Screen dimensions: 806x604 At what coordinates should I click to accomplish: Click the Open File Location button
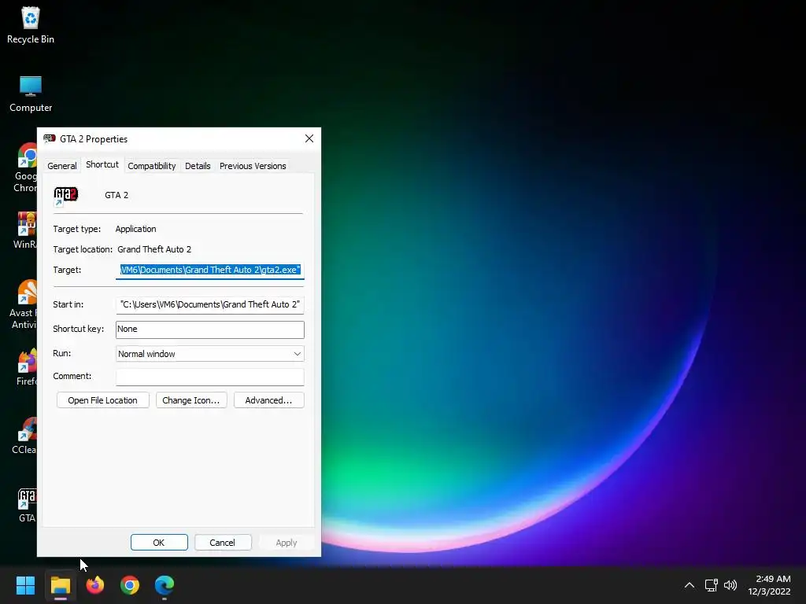pos(103,400)
